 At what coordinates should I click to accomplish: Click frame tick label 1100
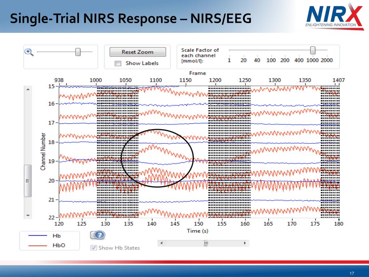point(156,80)
